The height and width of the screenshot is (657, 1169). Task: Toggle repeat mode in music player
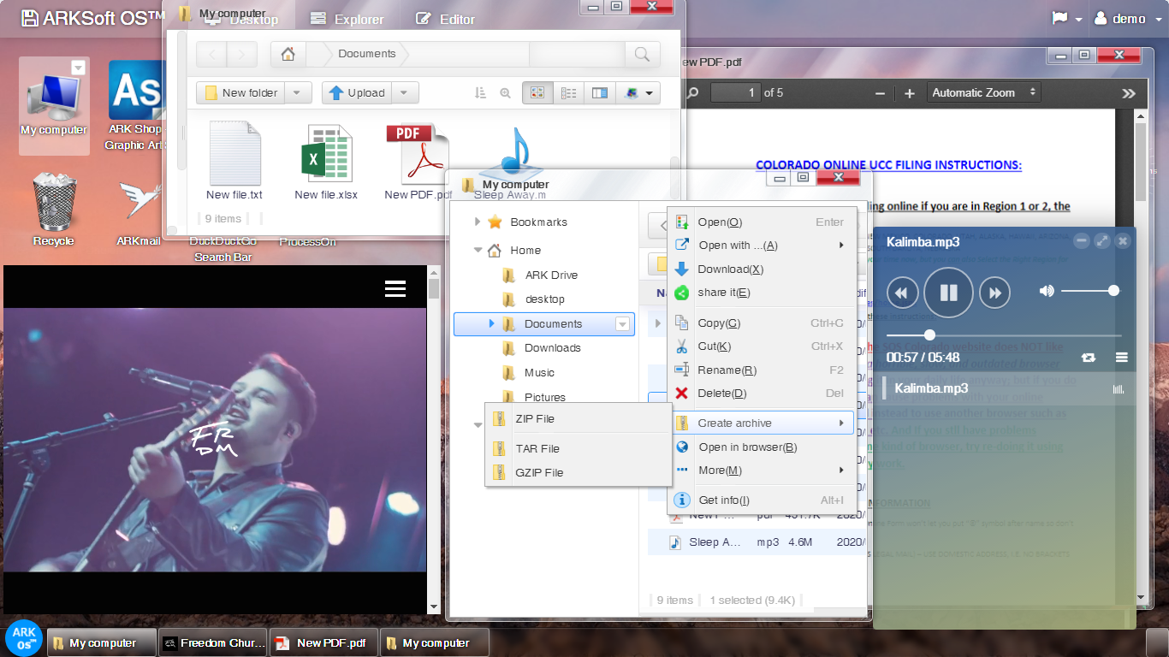(1089, 358)
